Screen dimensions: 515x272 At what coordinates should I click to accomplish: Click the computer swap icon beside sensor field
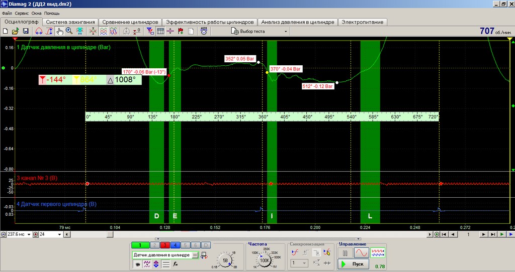(204, 255)
